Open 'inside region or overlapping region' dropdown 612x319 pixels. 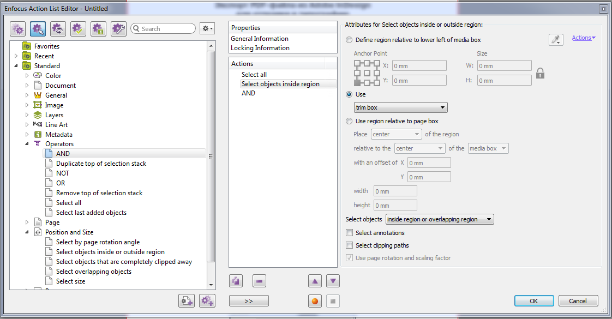point(440,219)
